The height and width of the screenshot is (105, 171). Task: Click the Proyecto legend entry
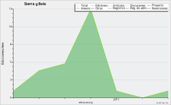pyautogui.click(x=155, y=5)
